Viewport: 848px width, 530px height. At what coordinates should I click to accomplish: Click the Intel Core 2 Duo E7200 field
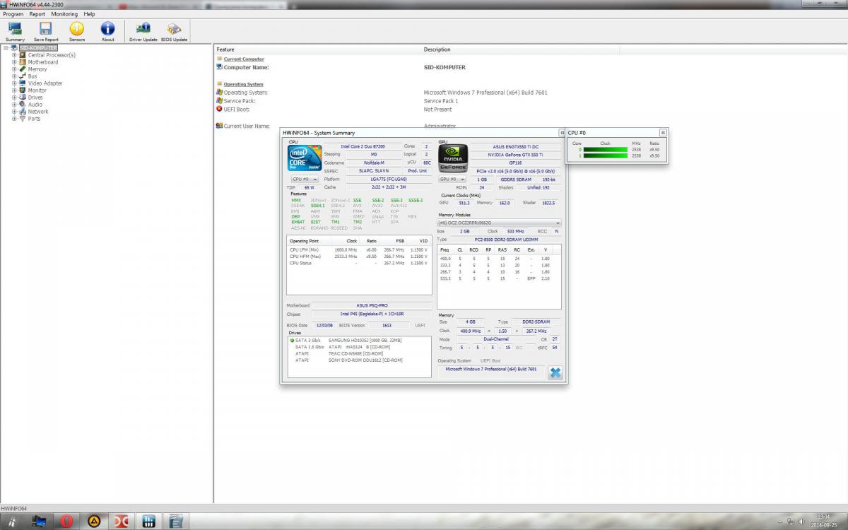(363, 146)
